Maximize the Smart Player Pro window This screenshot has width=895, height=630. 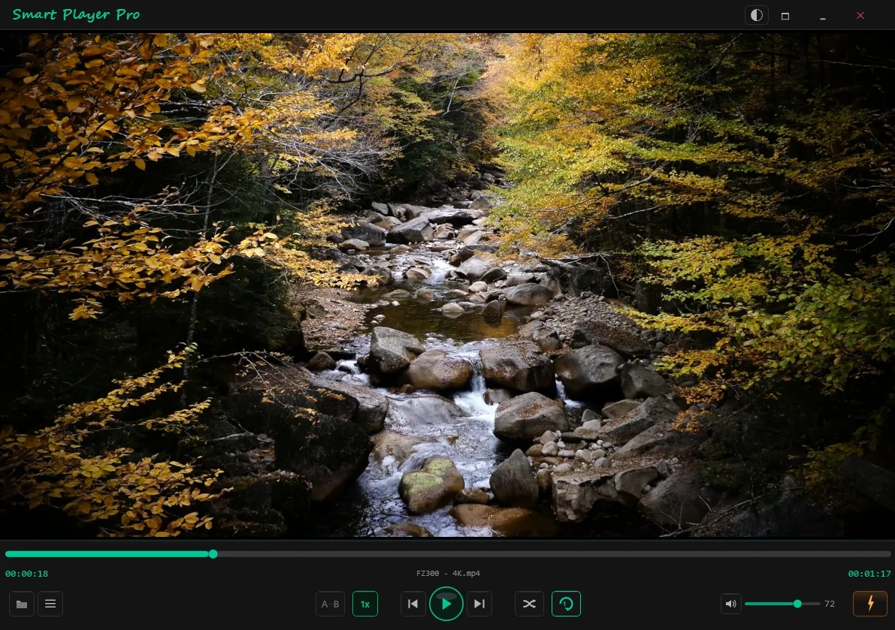(x=785, y=16)
